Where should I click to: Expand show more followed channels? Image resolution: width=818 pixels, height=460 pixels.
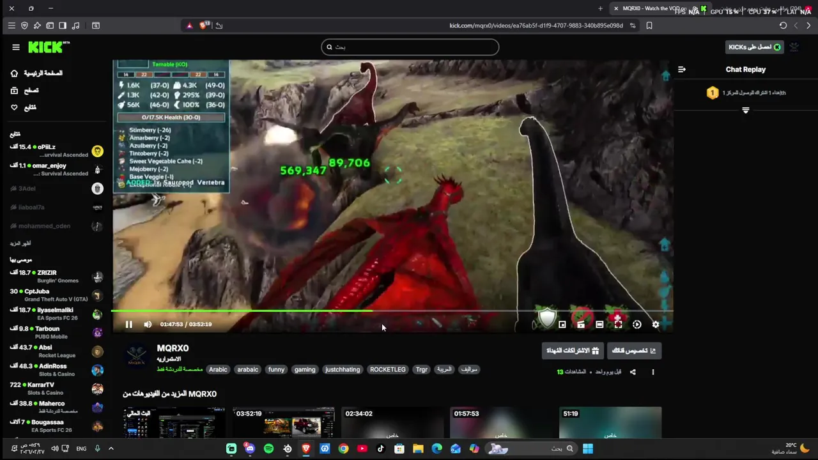click(20, 243)
